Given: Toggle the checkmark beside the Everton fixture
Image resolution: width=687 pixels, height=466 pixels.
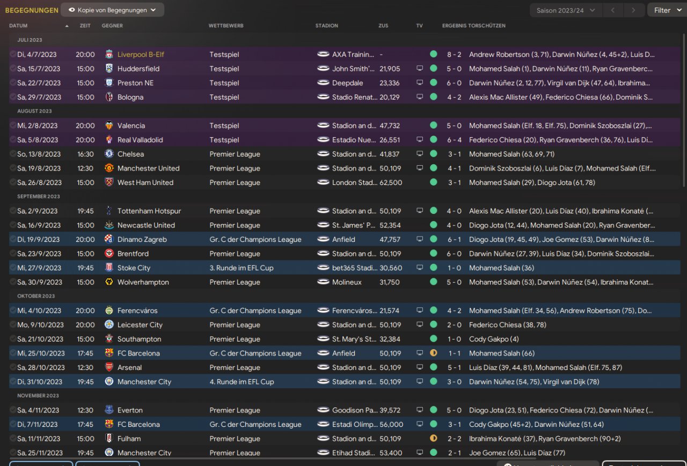Looking at the screenshot, I should click(13, 410).
